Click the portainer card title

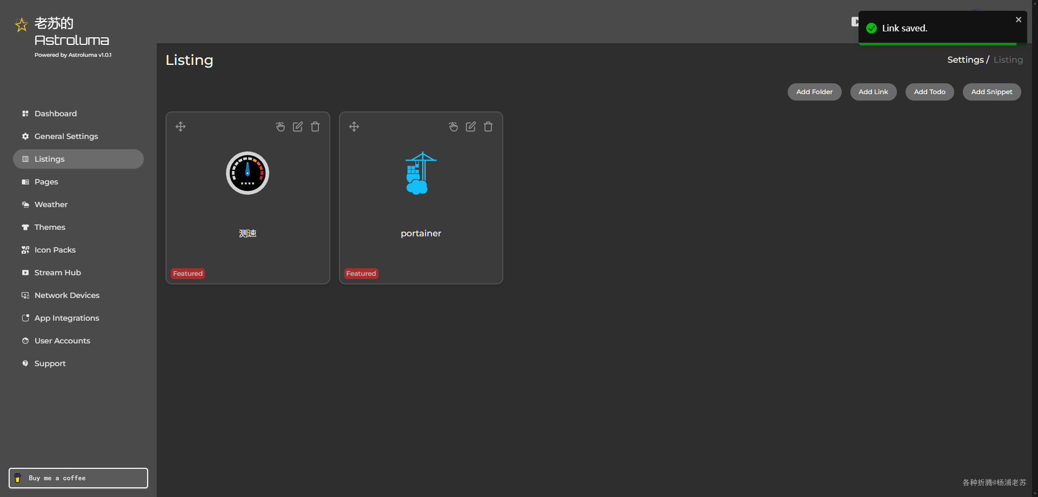point(421,234)
